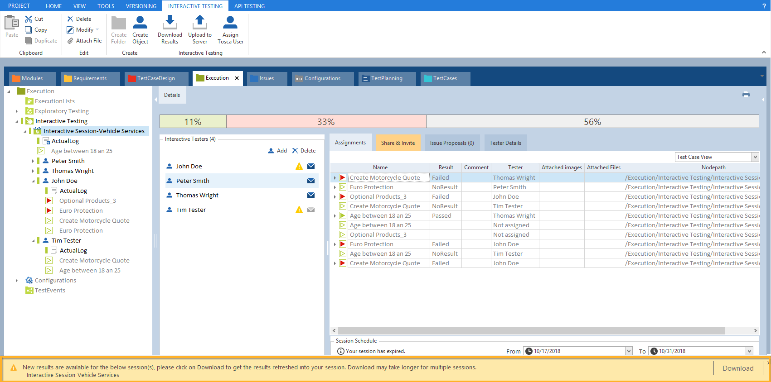Click the print icon in Details panel
The width and height of the screenshot is (771, 382).
pos(746,95)
